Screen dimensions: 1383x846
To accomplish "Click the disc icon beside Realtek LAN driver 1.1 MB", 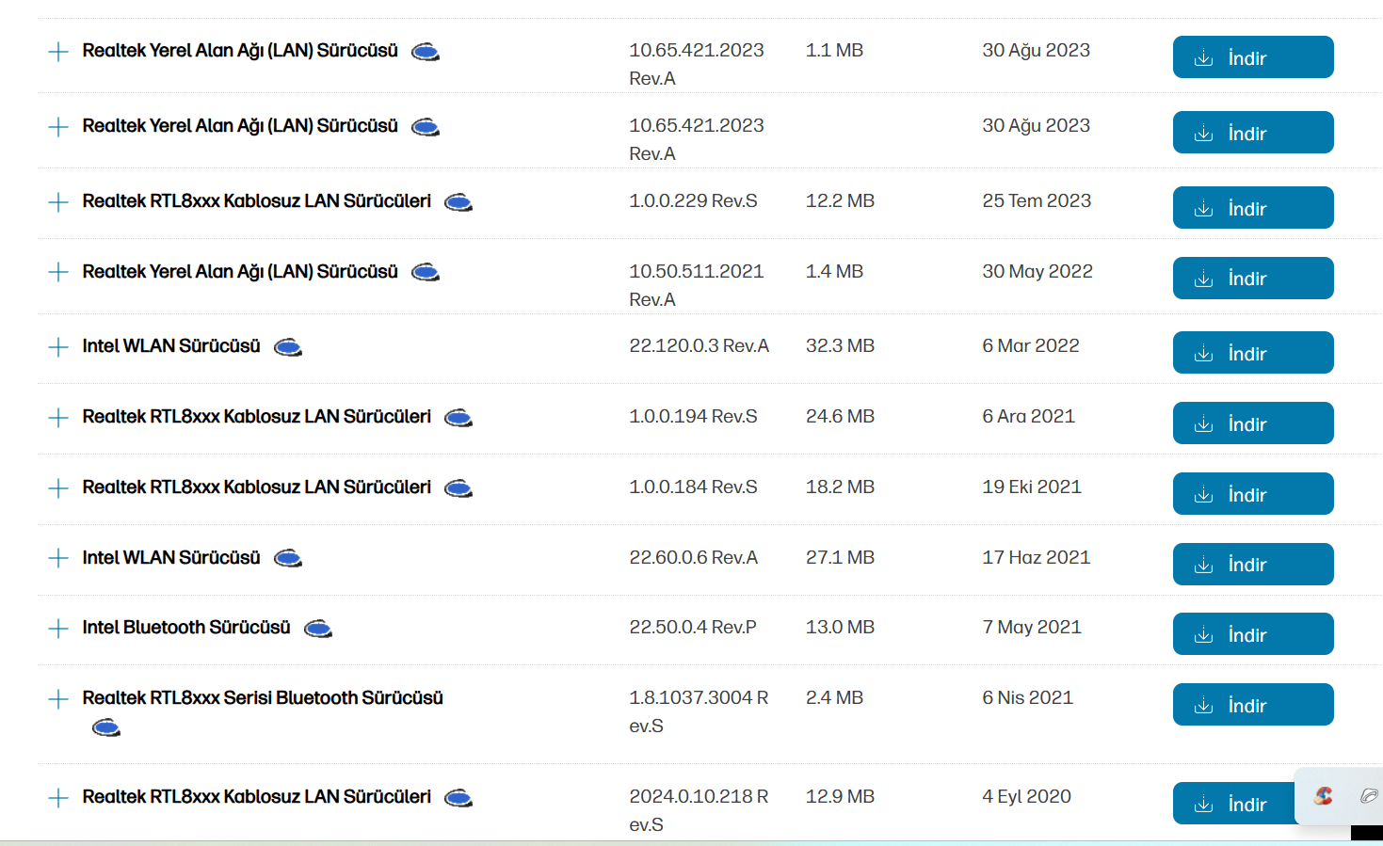I will click(426, 52).
